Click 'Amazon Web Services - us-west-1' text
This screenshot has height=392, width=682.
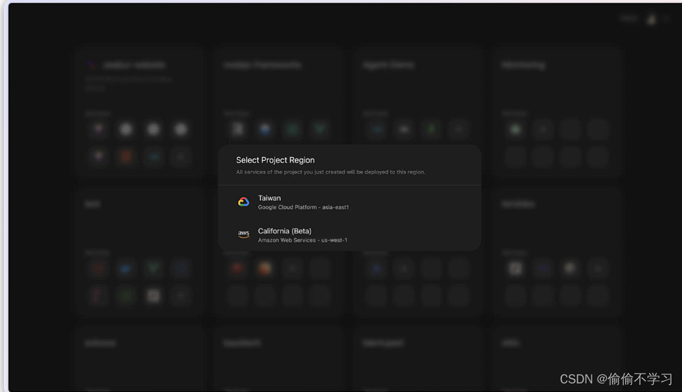click(302, 240)
